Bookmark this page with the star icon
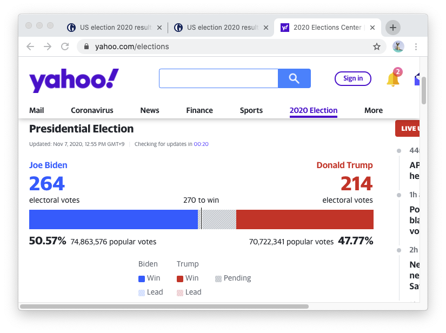 click(x=377, y=46)
